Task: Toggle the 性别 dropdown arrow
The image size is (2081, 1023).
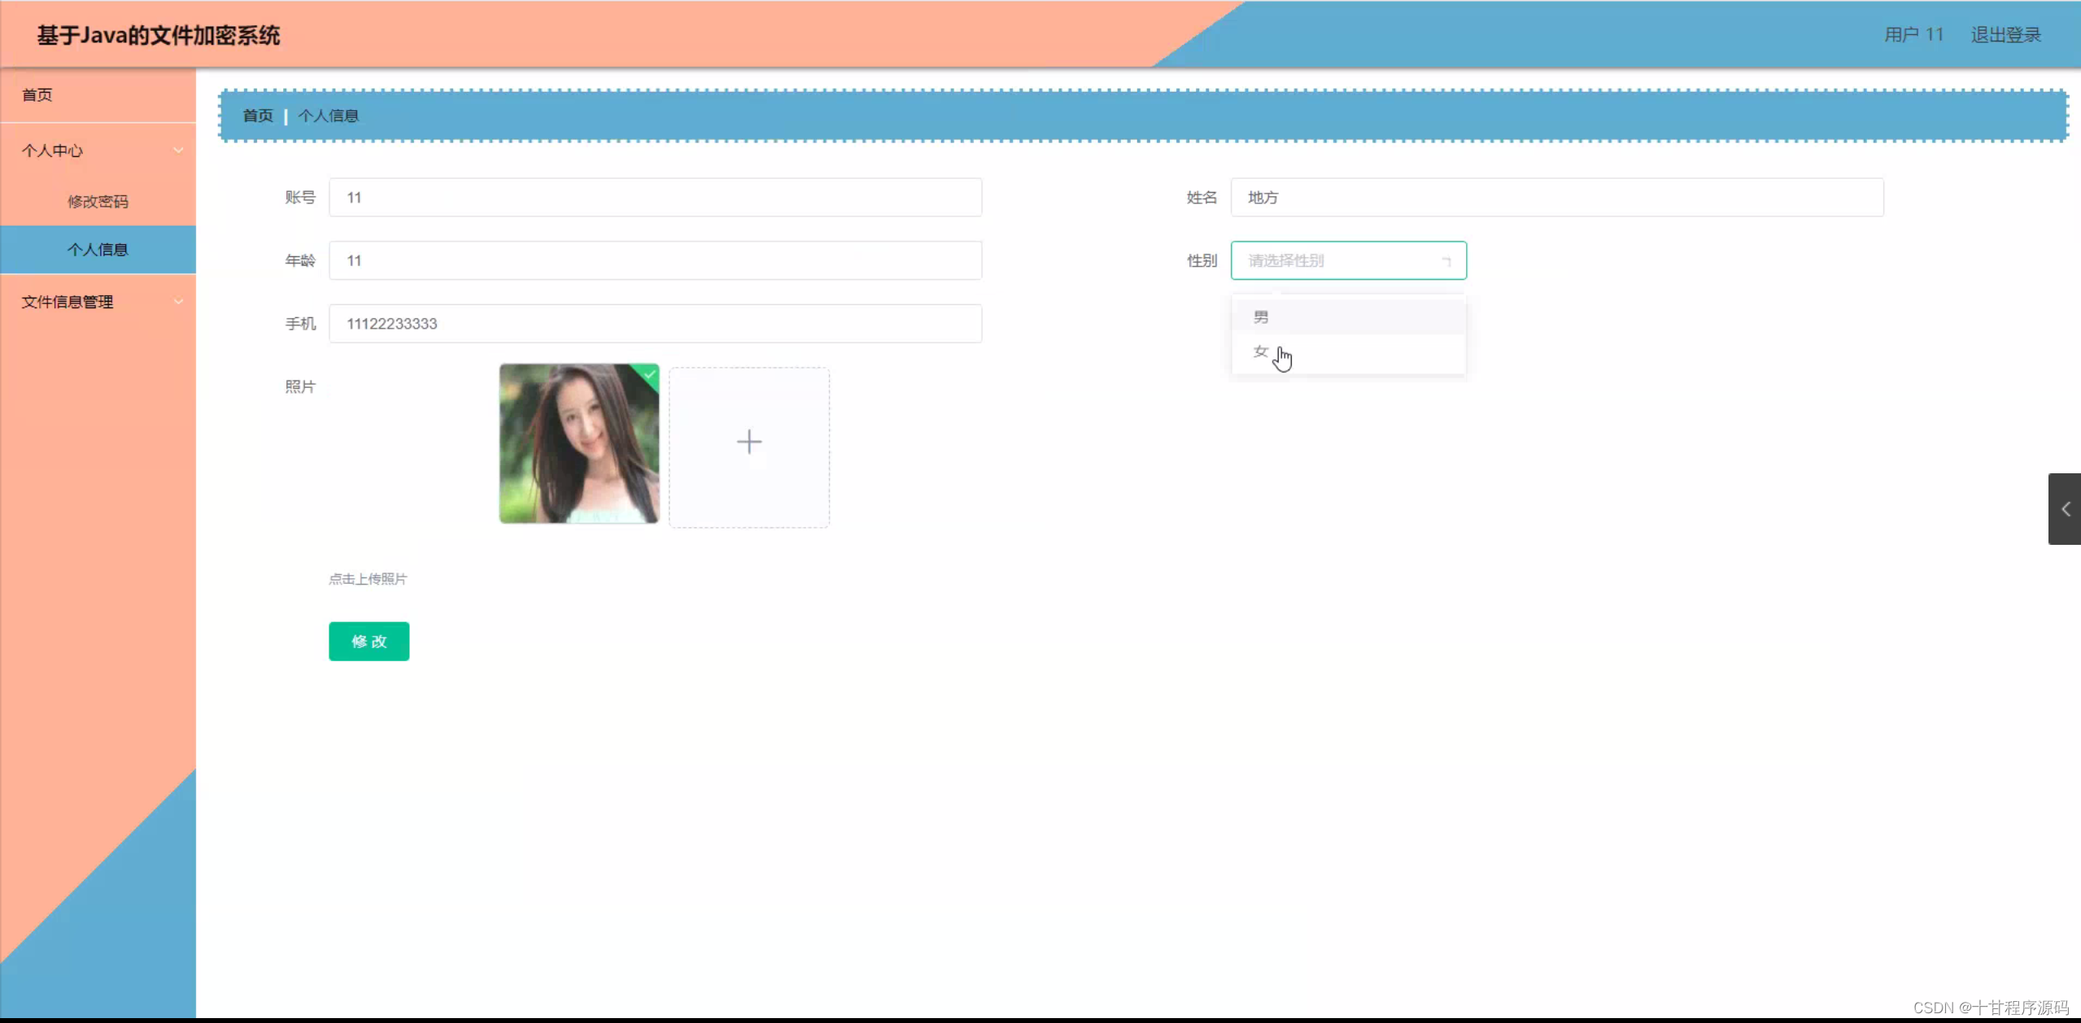Action: point(1446,261)
